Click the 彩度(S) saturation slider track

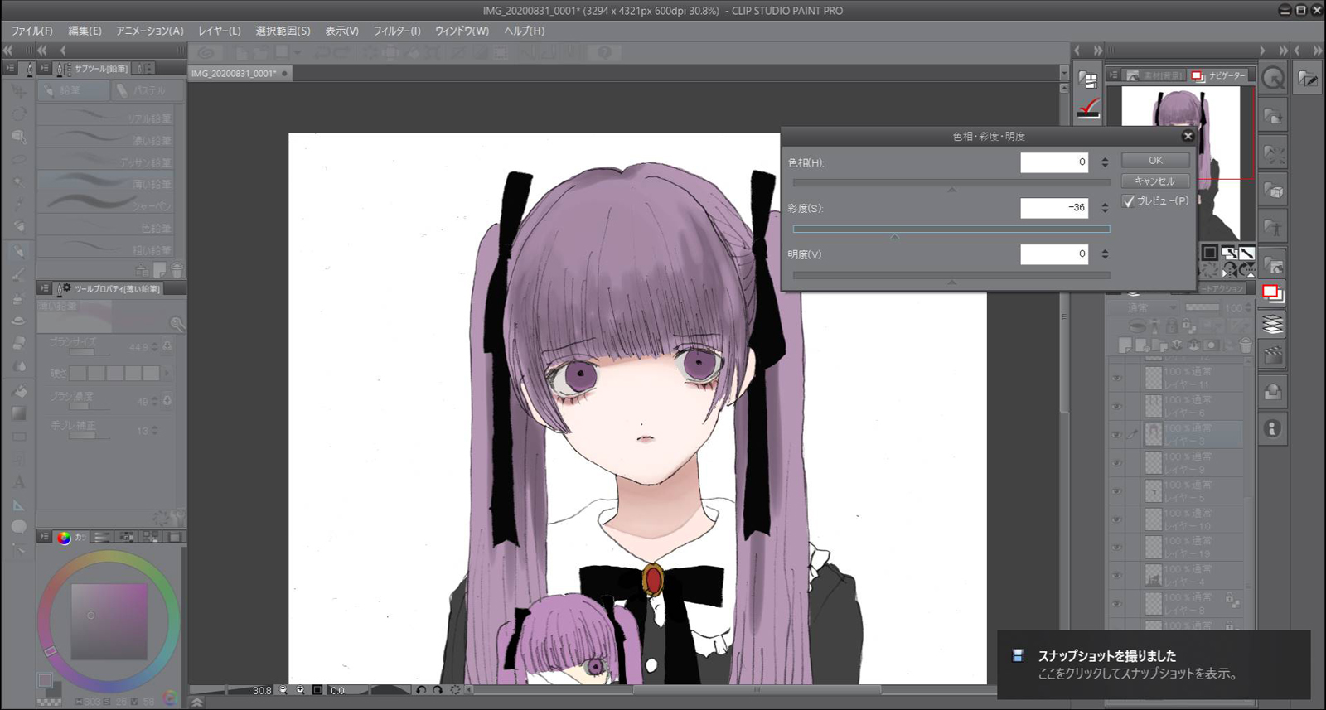[x=951, y=229]
